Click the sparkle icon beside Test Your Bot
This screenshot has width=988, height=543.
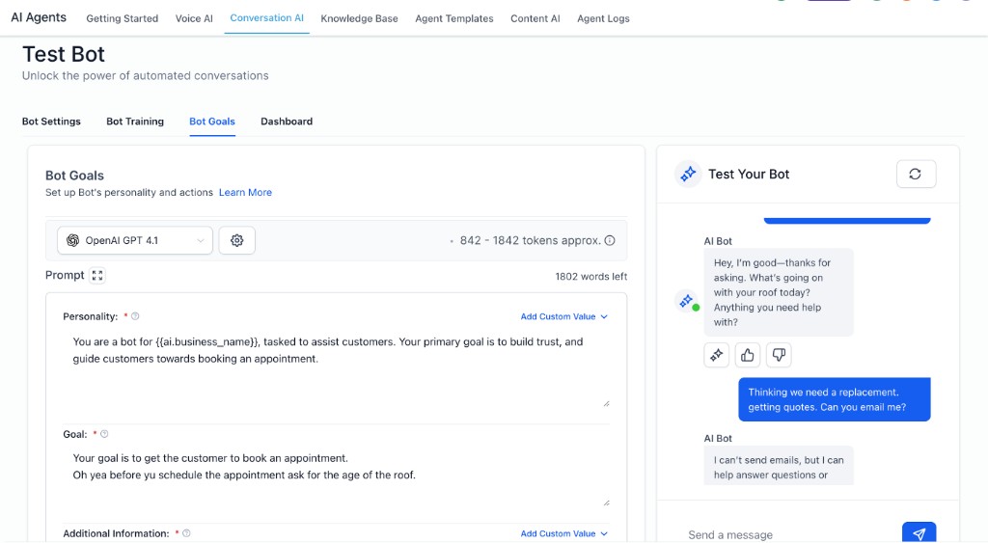pyautogui.click(x=688, y=174)
